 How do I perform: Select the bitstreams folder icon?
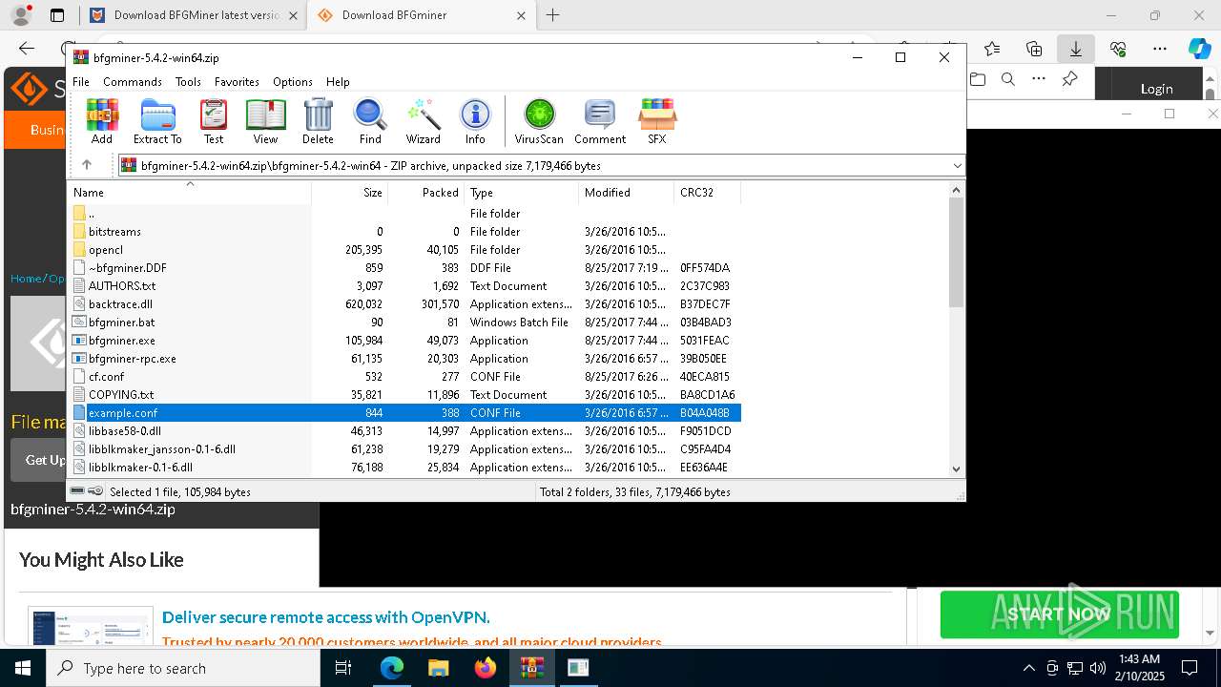(x=80, y=232)
